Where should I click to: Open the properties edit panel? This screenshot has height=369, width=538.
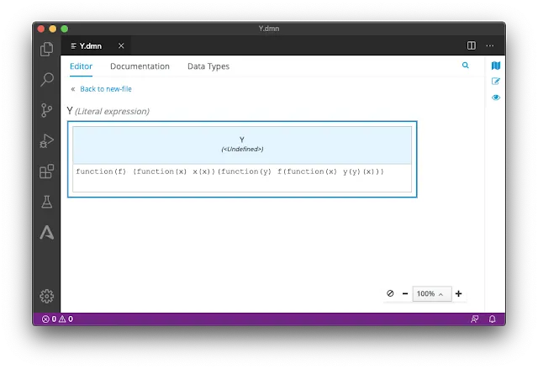point(496,82)
